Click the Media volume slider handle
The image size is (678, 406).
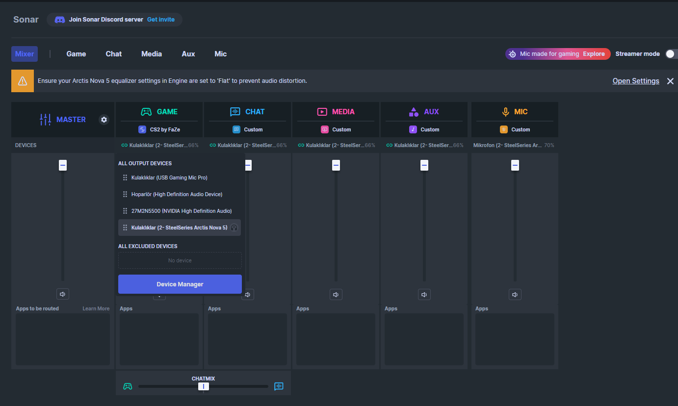click(x=336, y=165)
